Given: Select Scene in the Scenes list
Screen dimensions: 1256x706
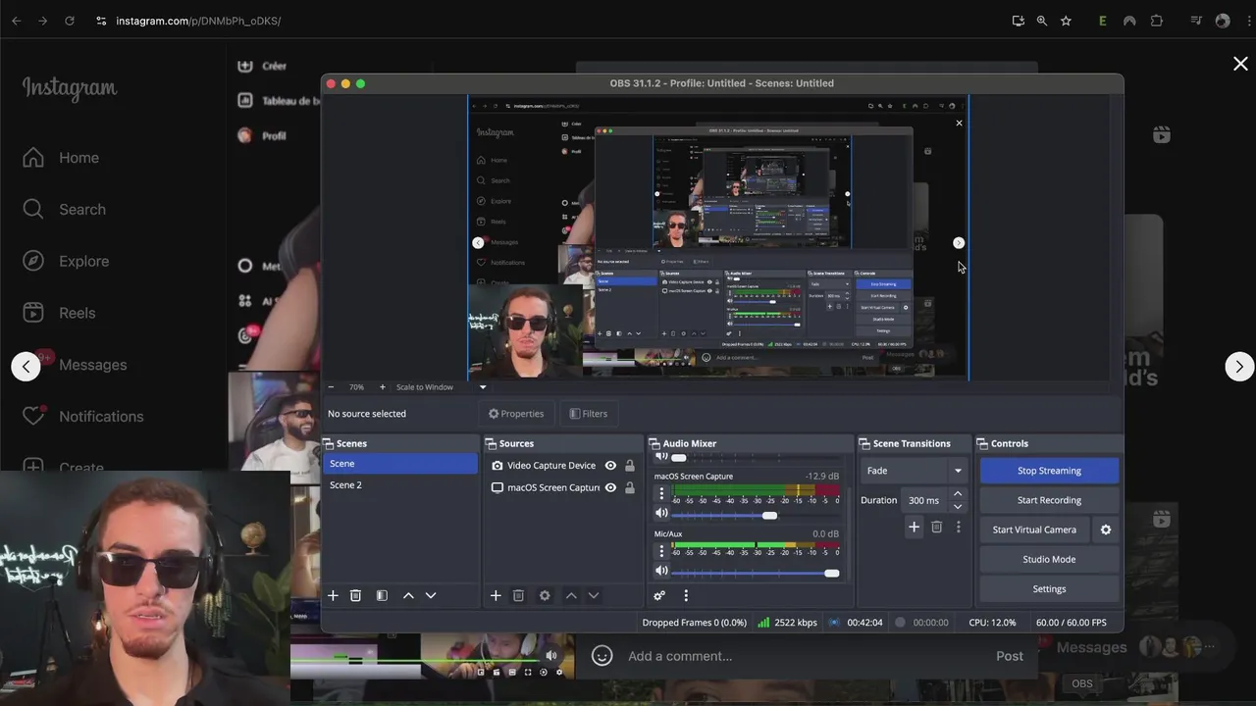Looking at the screenshot, I should [400, 464].
